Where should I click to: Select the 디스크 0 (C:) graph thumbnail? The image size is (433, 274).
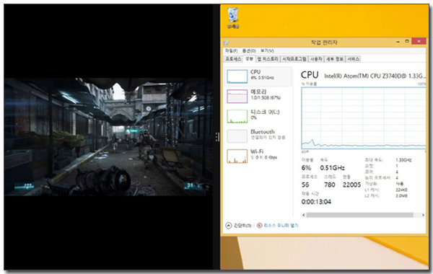pos(237,116)
